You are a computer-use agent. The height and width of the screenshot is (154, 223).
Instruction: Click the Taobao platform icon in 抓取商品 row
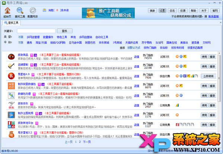coord(177,57)
